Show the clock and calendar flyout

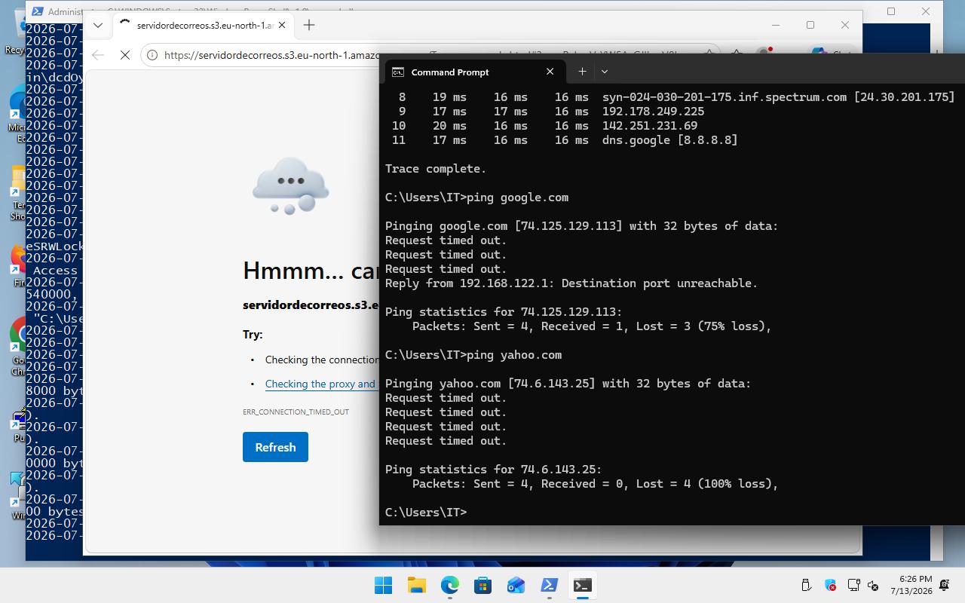pyautogui.click(x=911, y=585)
